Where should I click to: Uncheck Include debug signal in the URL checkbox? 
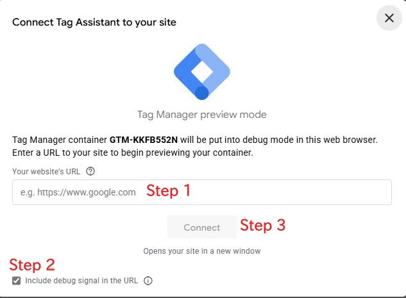pyautogui.click(x=17, y=281)
